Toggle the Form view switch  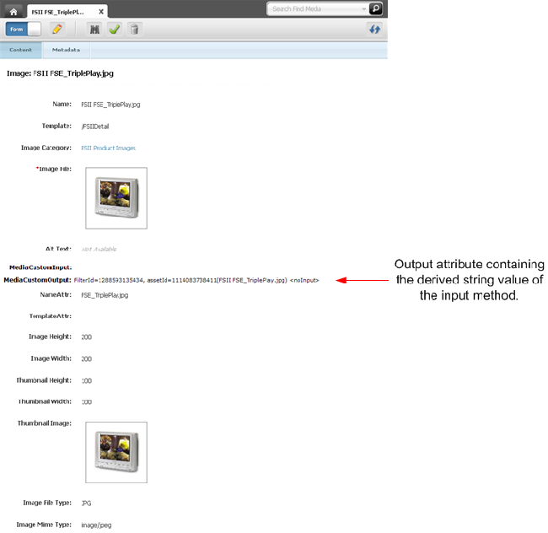click(x=24, y=29)
